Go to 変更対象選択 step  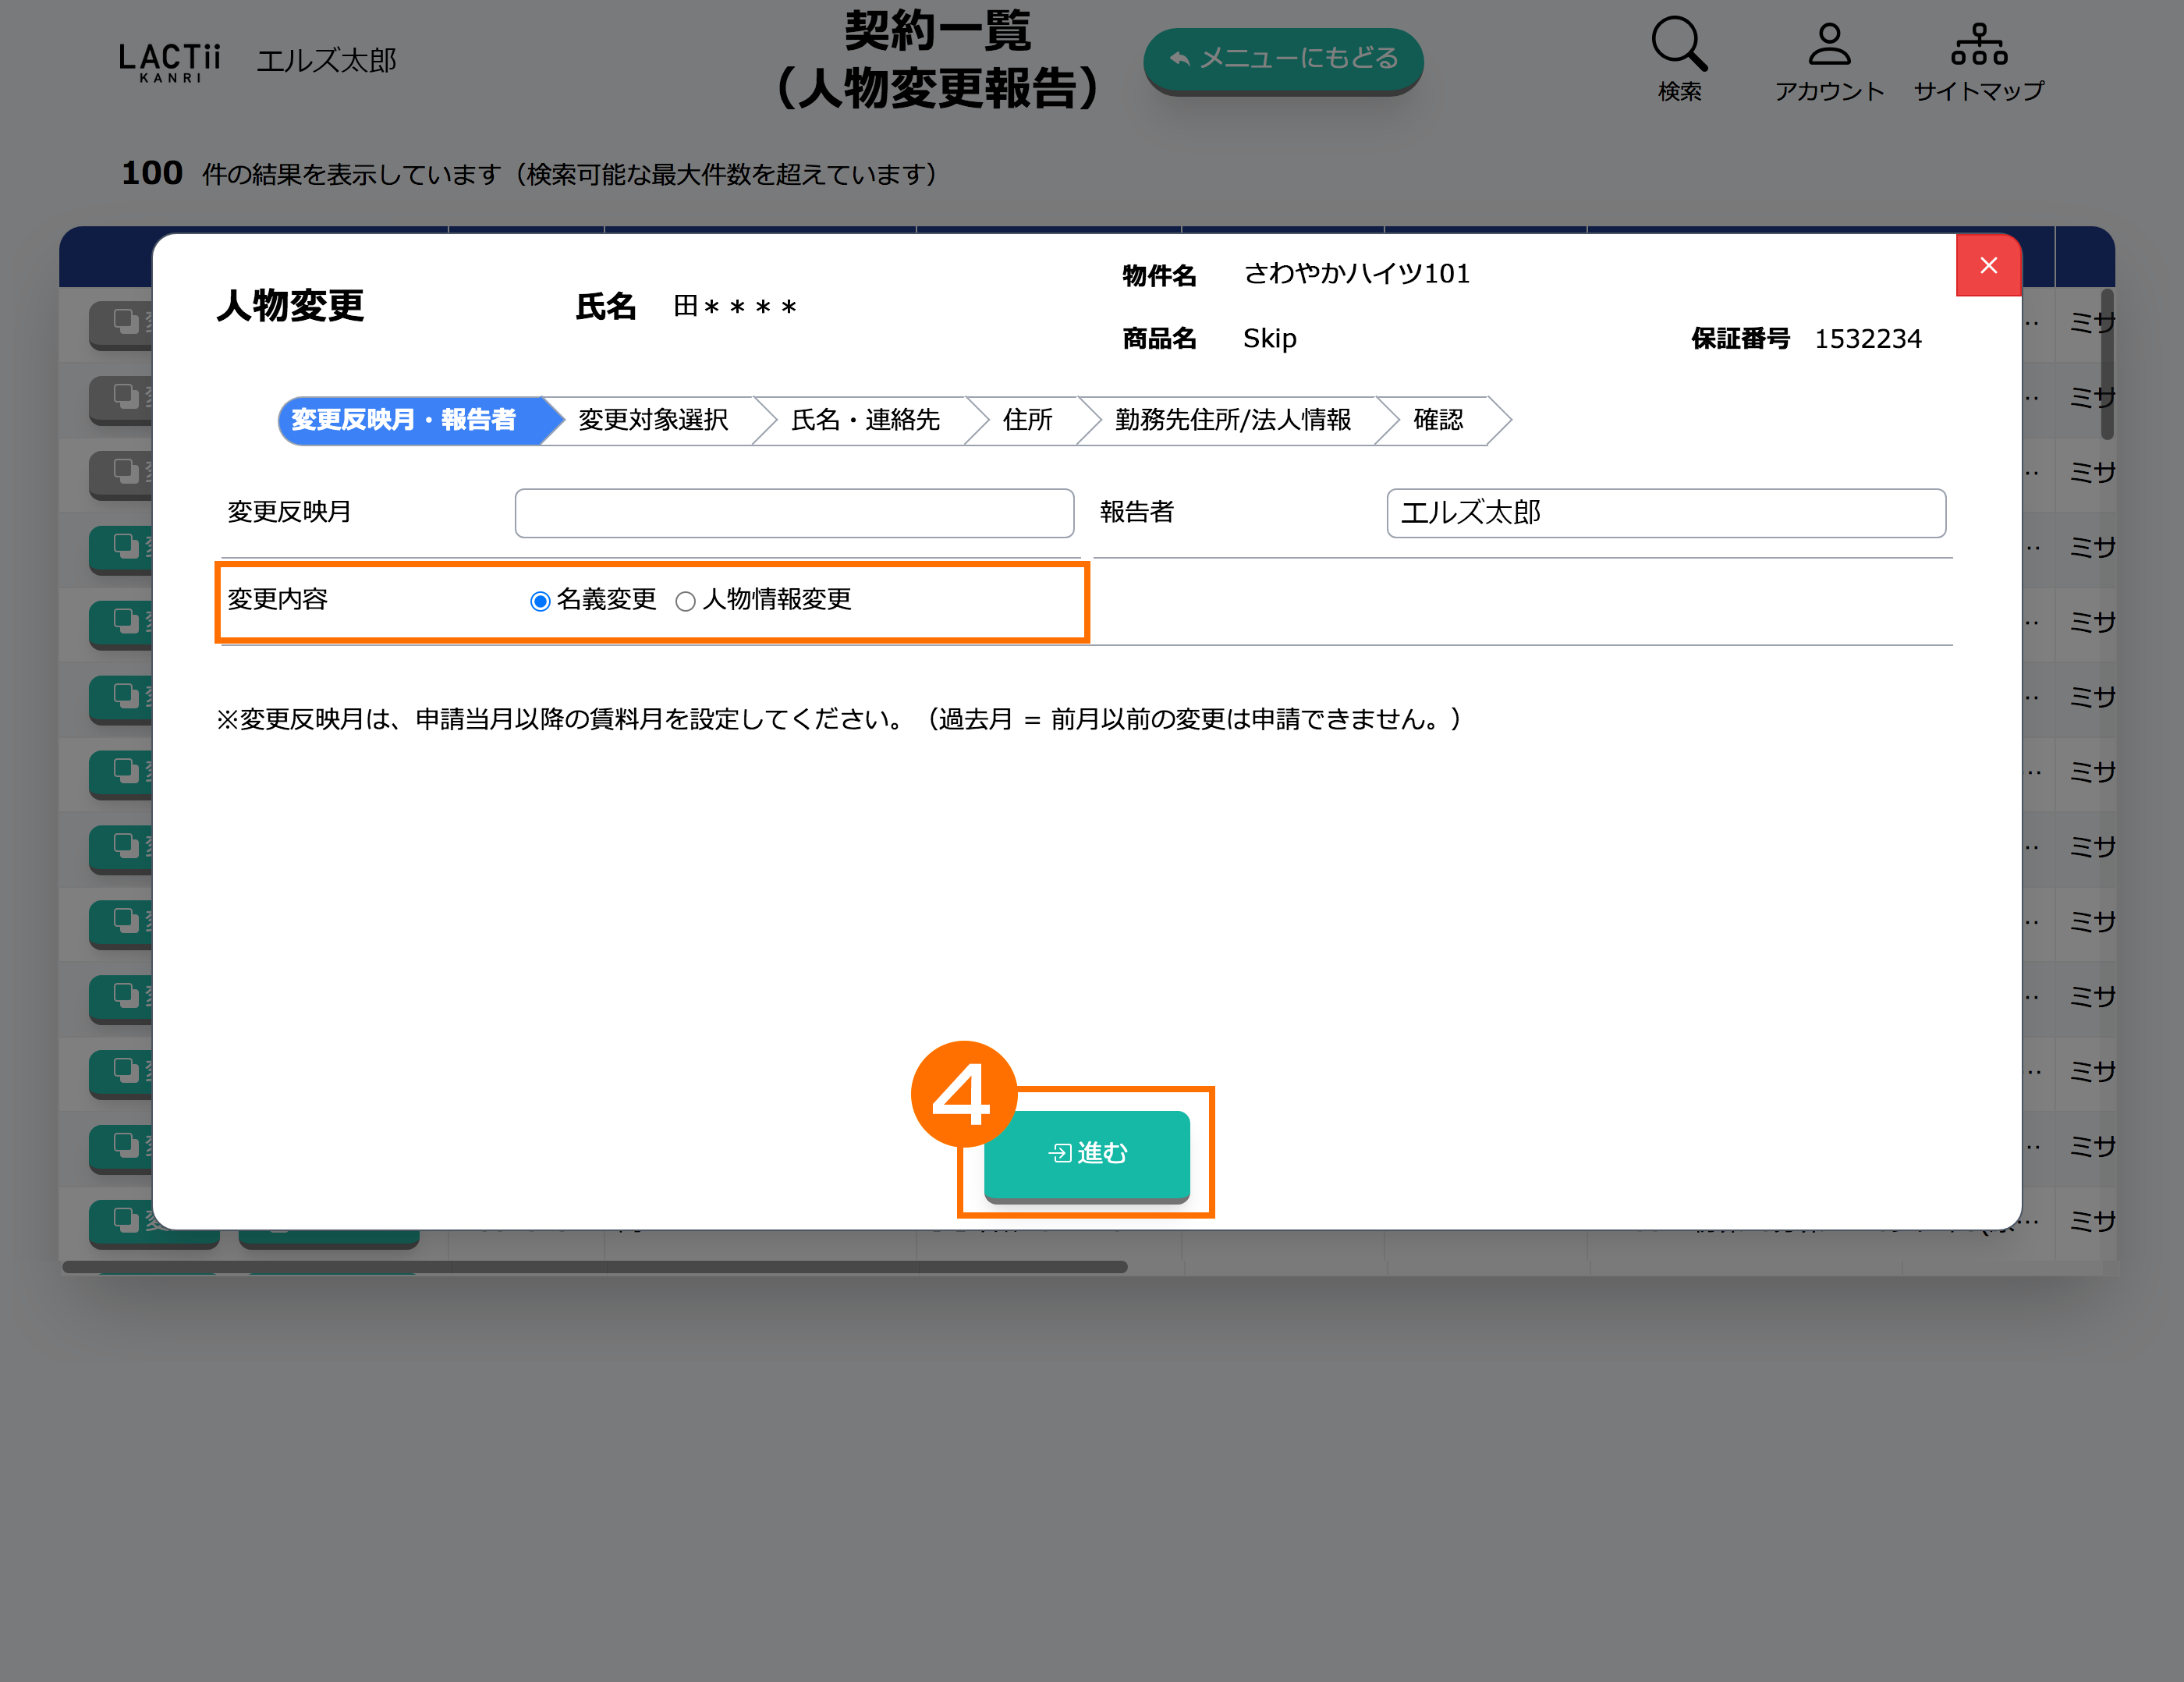tap(653, 420)
